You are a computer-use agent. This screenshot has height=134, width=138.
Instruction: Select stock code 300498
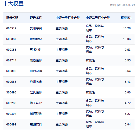point(11,92)
